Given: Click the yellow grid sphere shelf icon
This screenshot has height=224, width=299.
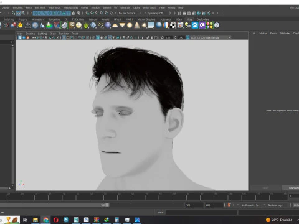Looking at the screenshot, I should [x=78, y=26].
